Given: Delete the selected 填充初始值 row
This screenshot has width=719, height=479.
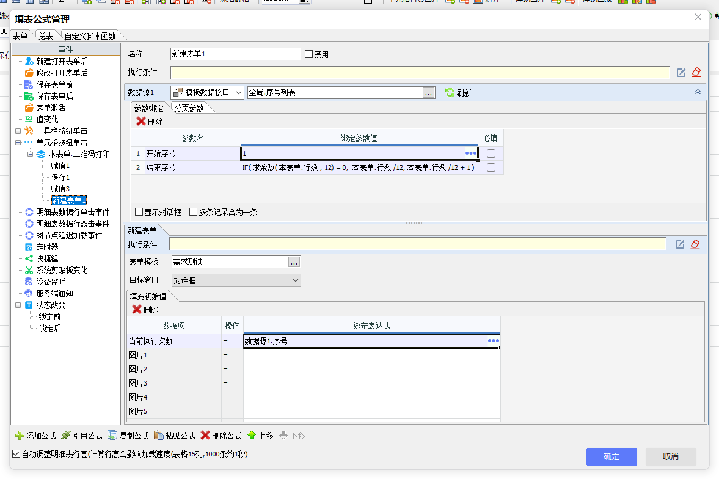Looking at the screenshot, I should coord(145,310).
